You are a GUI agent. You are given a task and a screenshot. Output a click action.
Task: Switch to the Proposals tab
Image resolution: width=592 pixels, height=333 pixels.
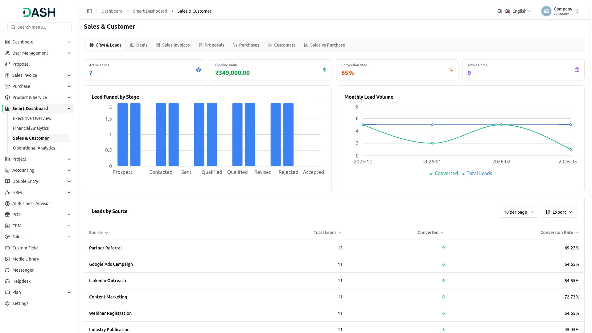point(212,45)
